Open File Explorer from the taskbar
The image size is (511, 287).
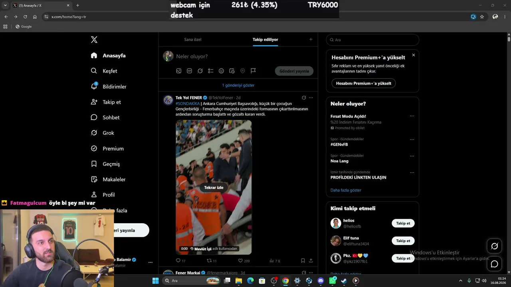pos(239,281)
